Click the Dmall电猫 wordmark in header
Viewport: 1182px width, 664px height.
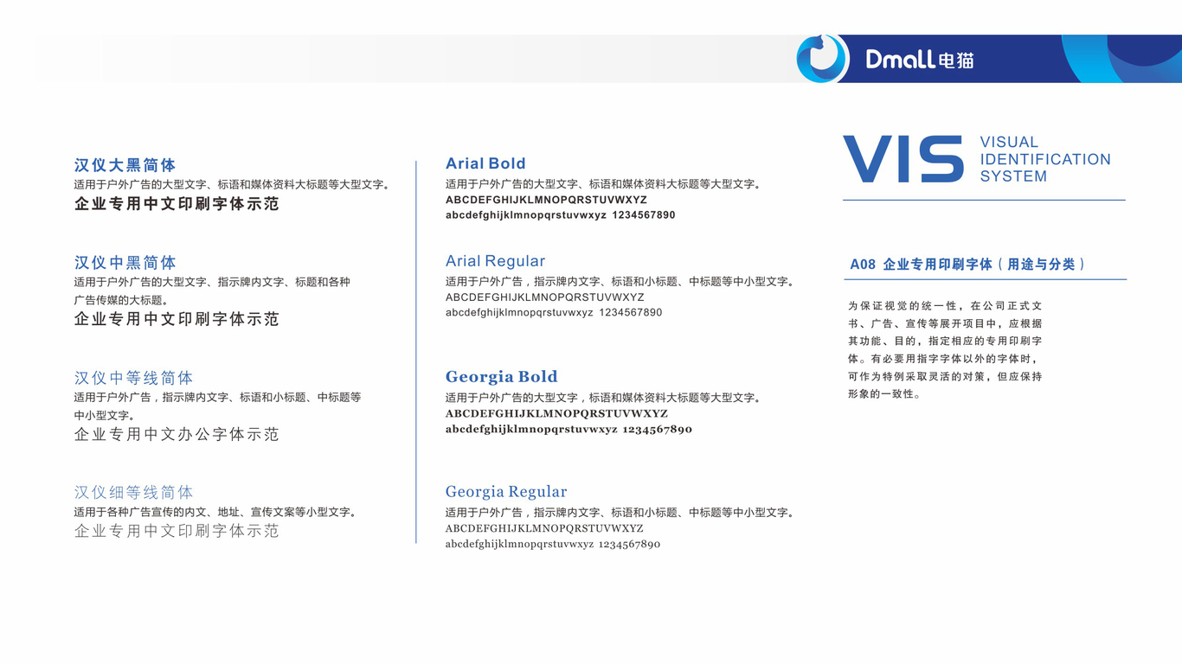(x=920, y=59)
